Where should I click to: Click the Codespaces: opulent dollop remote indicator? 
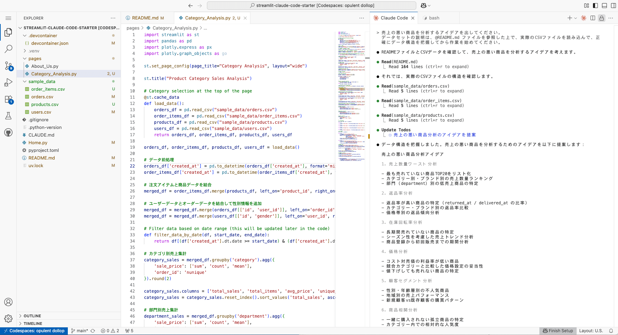point(34,331)
